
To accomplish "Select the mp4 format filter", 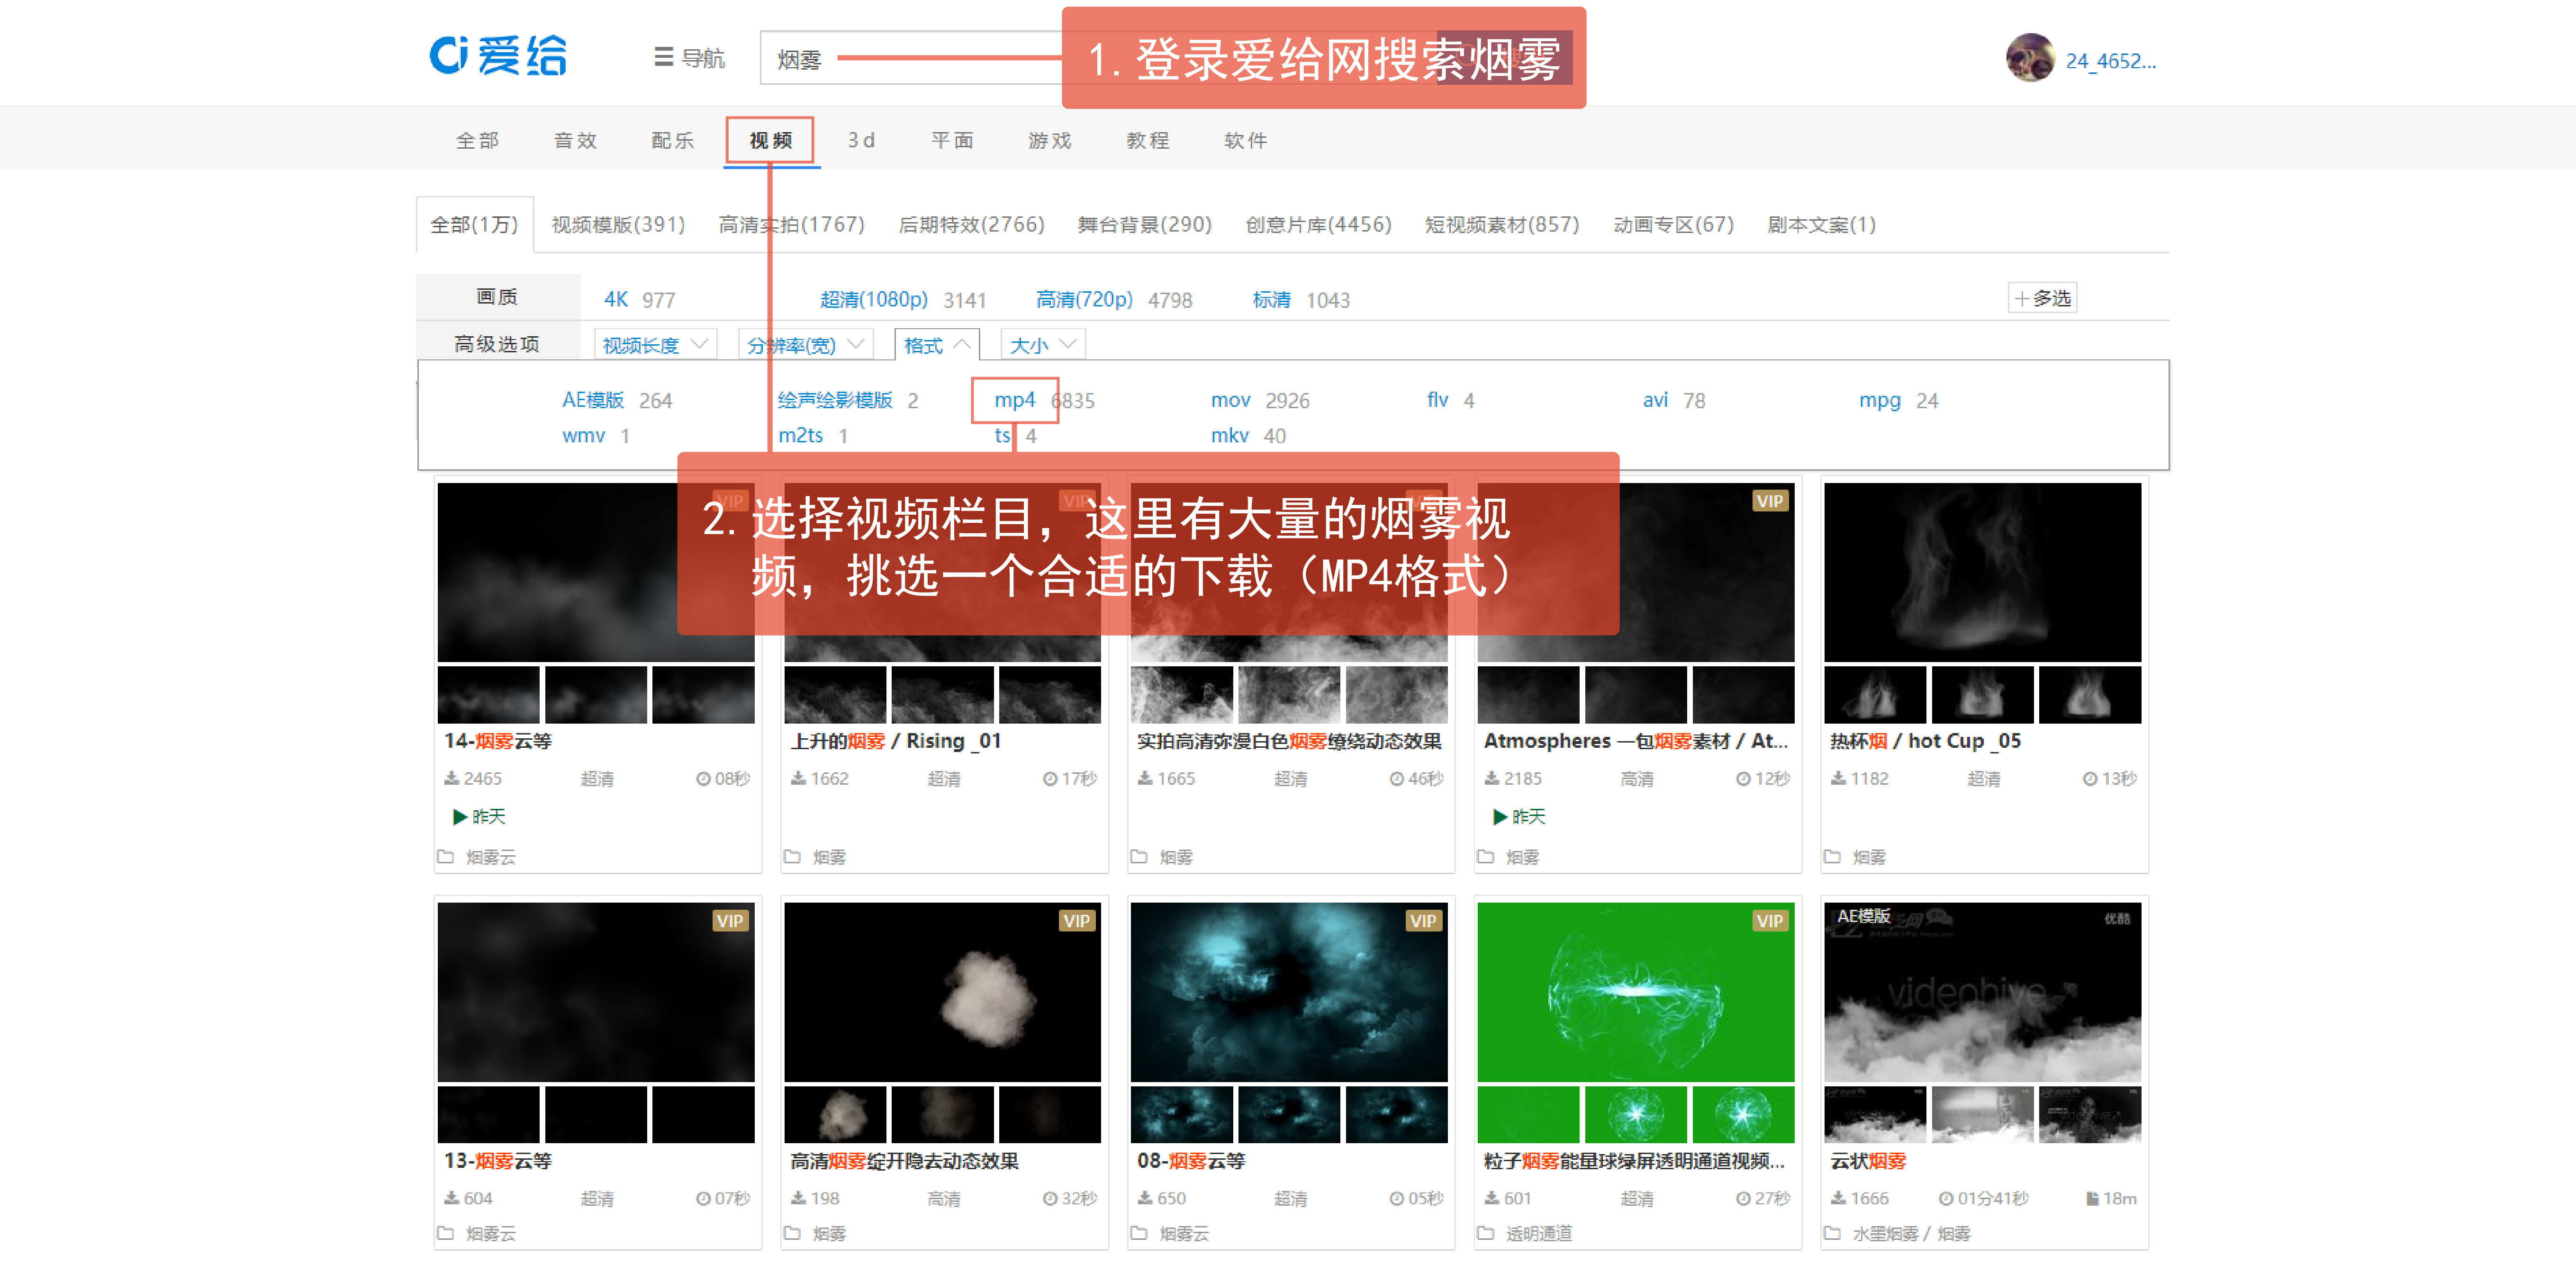I will click(1014, 400).
